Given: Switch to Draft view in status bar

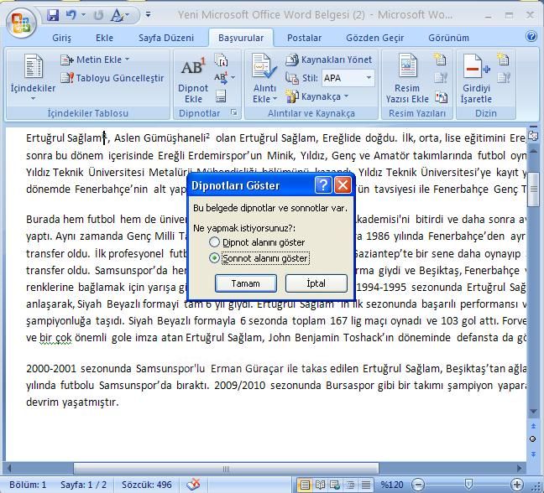Looking at the screenshot, I should [366, 485].
